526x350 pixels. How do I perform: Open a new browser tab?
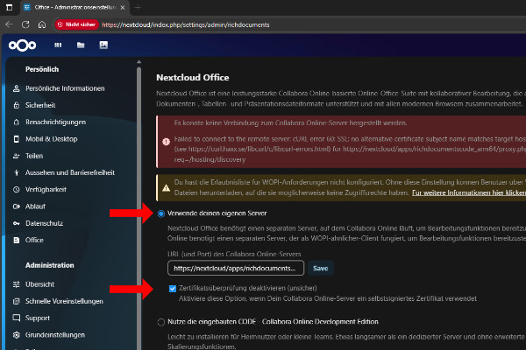point(137,7)
